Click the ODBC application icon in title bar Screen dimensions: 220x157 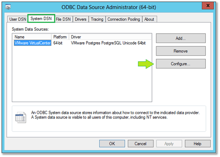(x=8, y=7)
